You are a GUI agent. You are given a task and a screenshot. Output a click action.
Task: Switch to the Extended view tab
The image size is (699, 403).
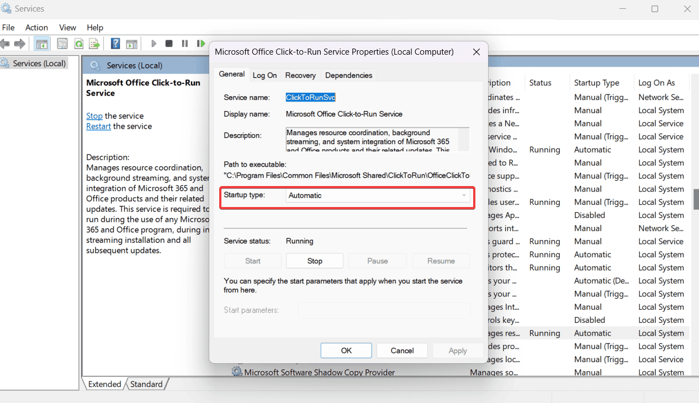(x=104, y=384)
